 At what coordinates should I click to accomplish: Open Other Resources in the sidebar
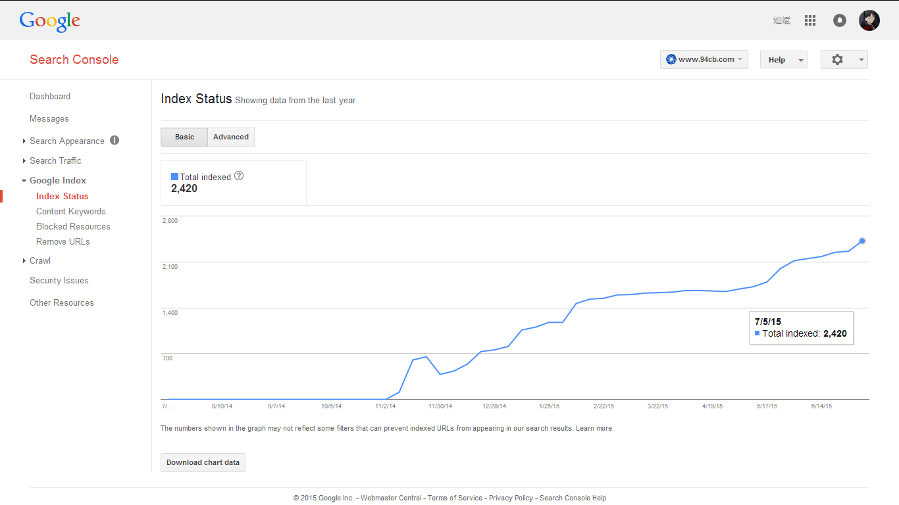click(62, 302)
